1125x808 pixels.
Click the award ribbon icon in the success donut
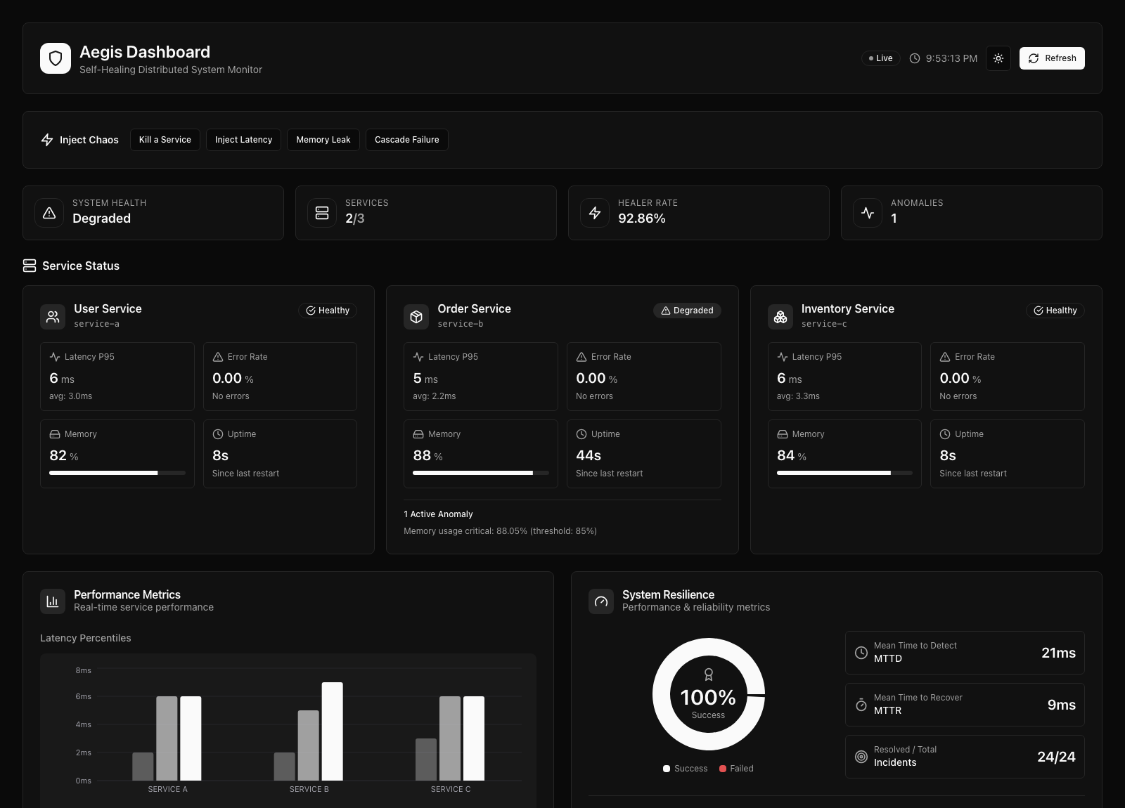pyautogui.click(x=709, y=675)
